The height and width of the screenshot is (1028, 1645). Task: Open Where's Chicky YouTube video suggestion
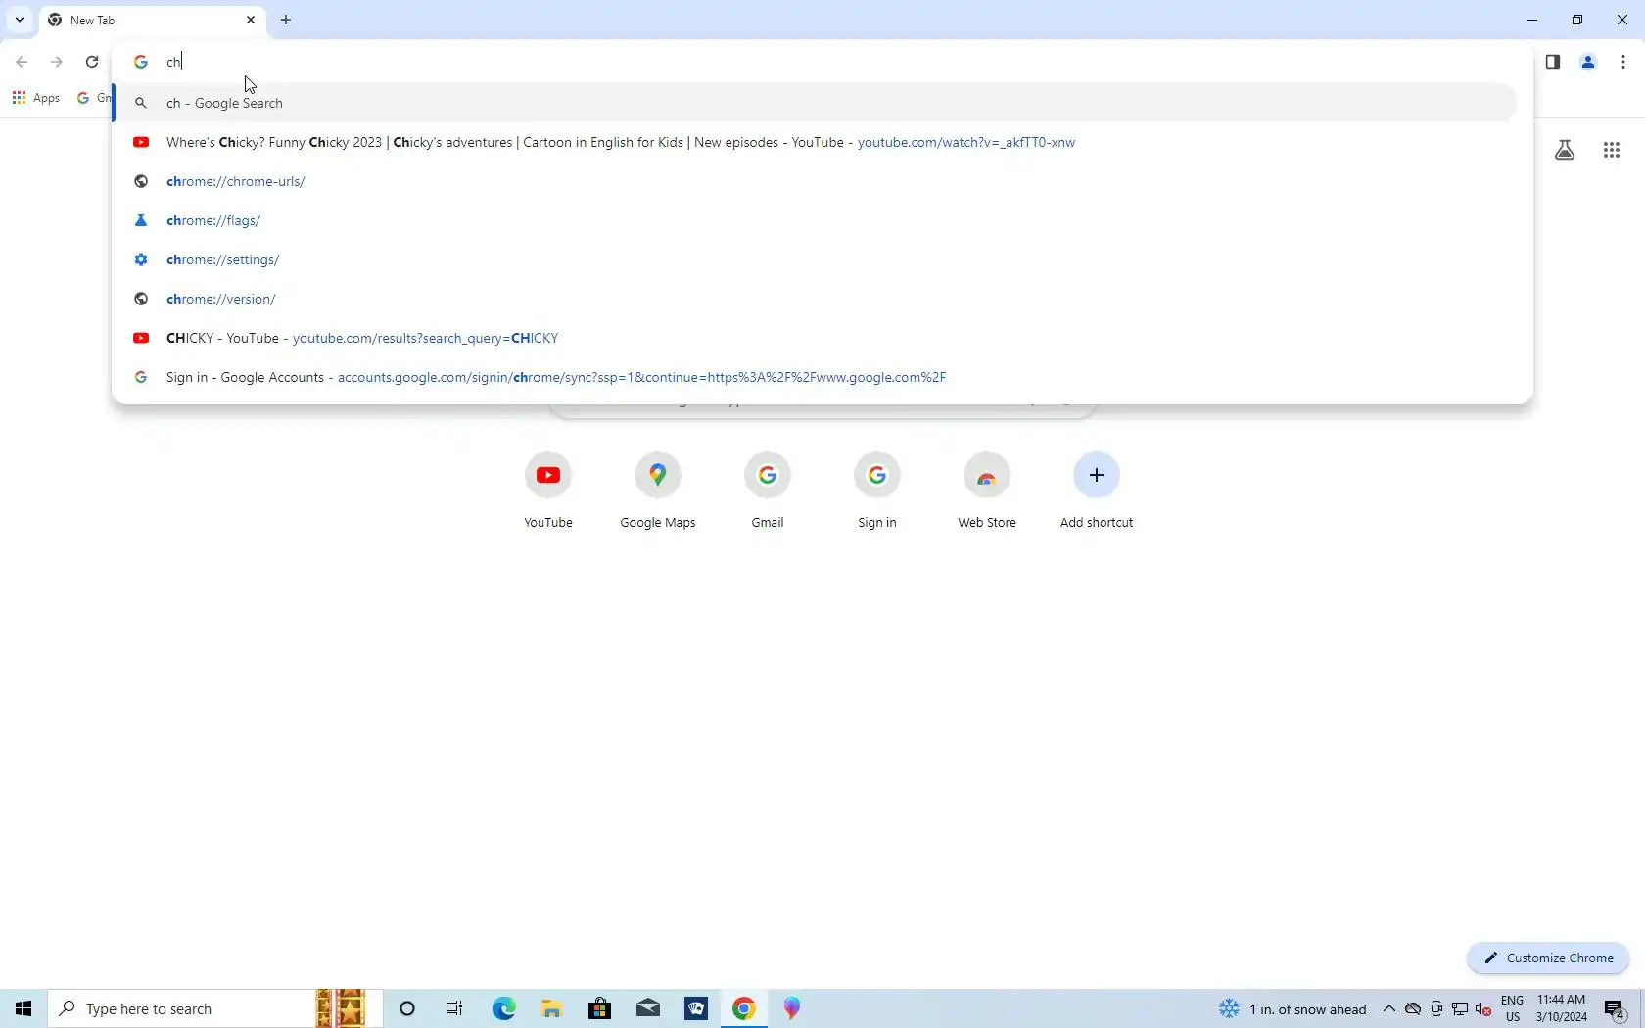(816, 142)
